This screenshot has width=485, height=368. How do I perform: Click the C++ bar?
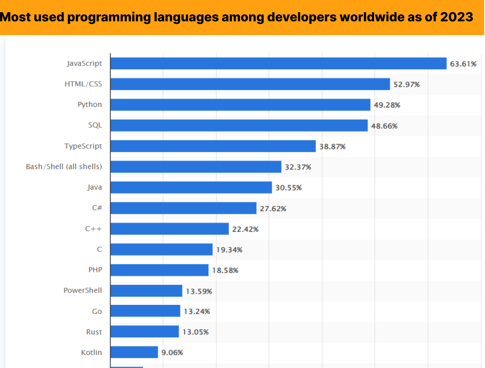tap(170, 229)
